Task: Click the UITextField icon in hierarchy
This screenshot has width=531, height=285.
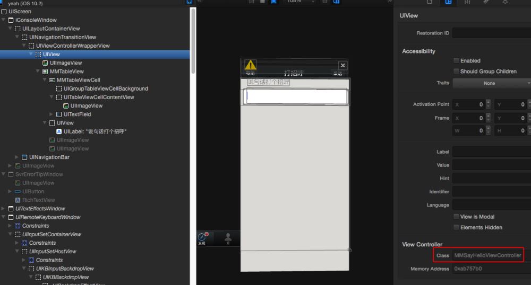Action: pos(59,114)
